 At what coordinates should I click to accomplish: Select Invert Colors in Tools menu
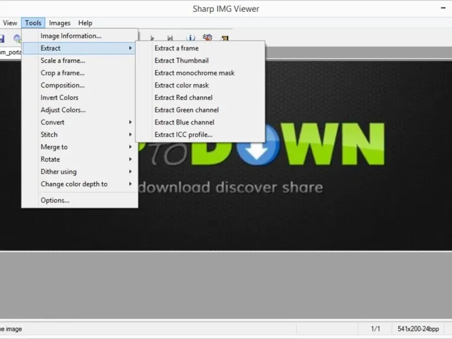pyautogui.click(x=80, y=98)
